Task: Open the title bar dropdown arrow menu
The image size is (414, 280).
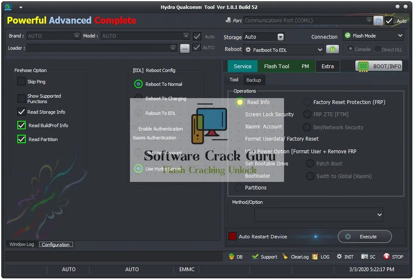Action: coord(21,8)
